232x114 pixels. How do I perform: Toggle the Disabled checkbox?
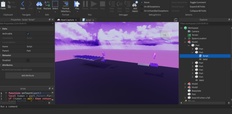pyautogui.click(x=28, y=60)
